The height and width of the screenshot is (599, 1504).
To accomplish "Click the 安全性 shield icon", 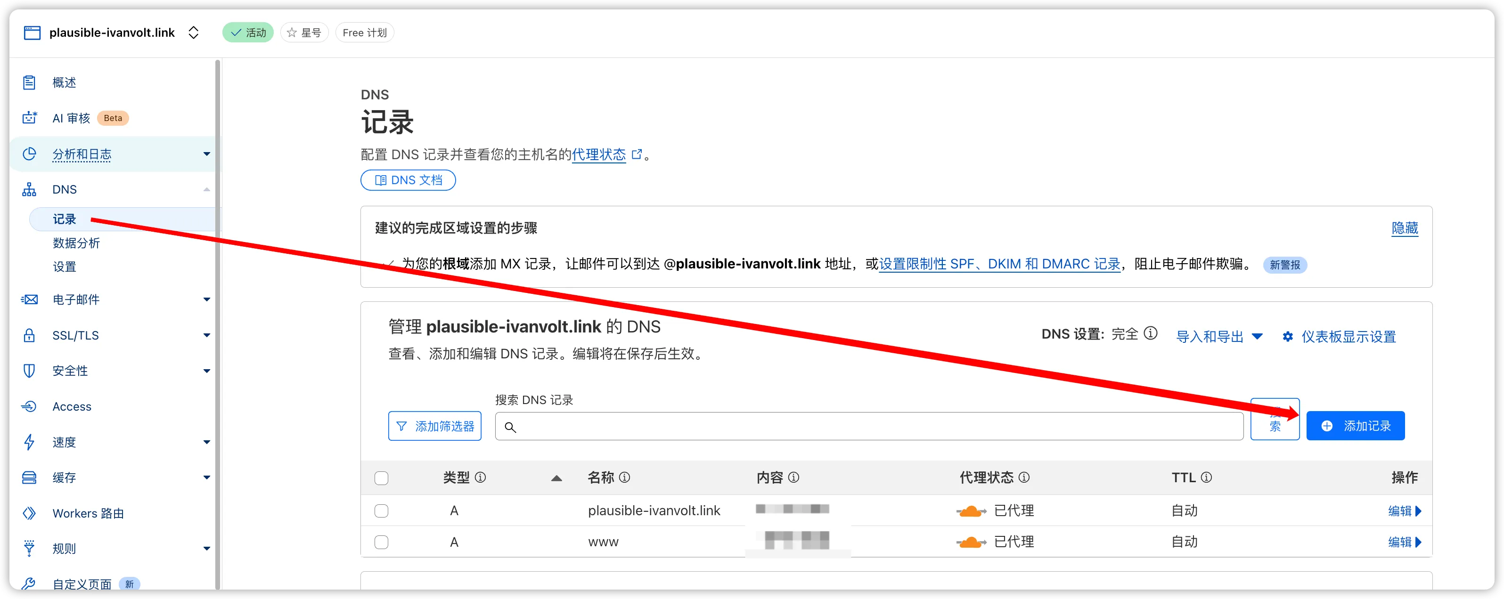I will click(29, 371).
